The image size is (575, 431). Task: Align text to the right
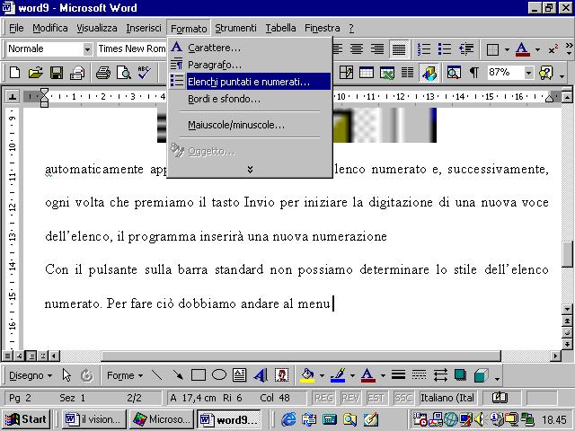click(377, 48)
